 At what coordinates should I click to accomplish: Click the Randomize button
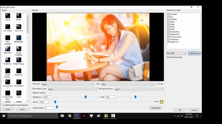point(156,108)
